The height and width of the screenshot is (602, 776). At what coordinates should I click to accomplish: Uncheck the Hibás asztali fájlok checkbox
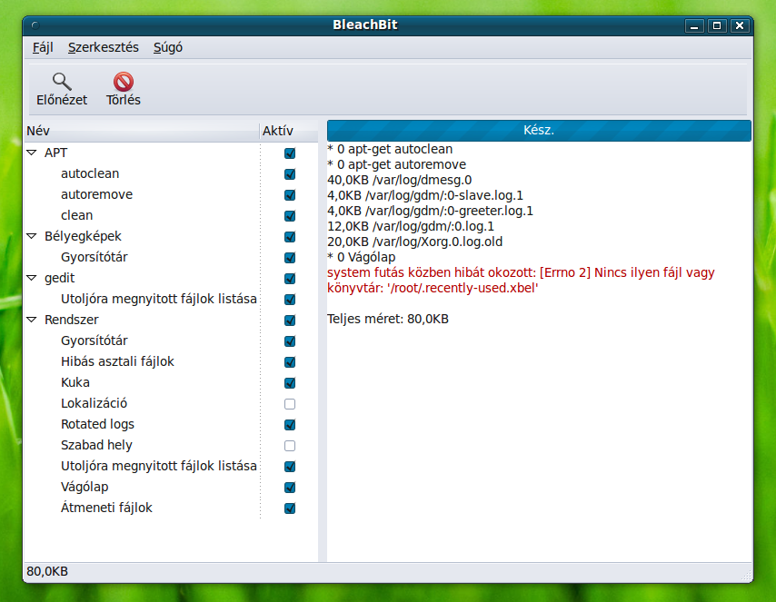point(290,362)
